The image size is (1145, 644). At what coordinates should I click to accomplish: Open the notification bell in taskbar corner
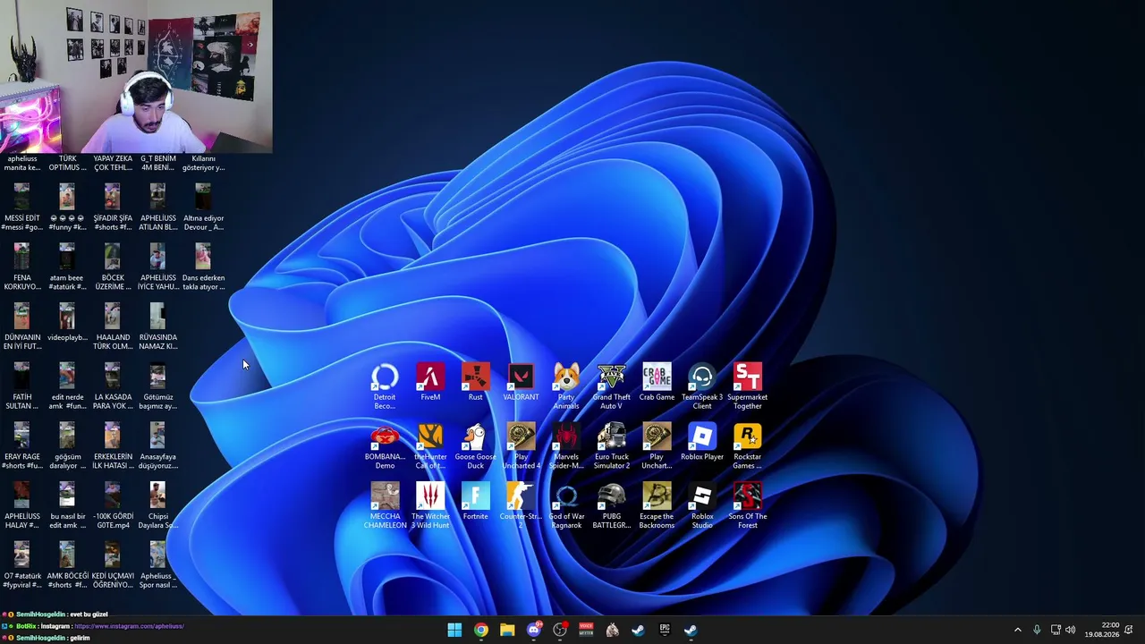point(1129,630)
